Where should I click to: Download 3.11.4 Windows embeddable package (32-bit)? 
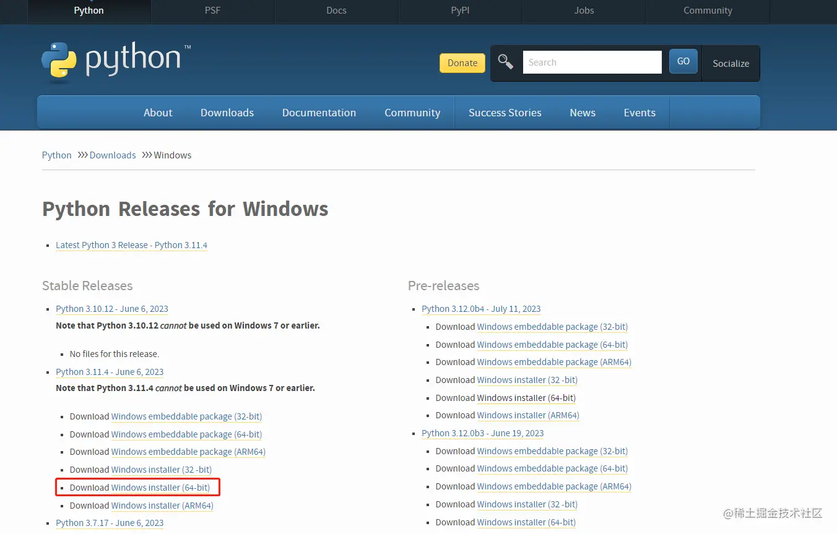coord(186,416)
